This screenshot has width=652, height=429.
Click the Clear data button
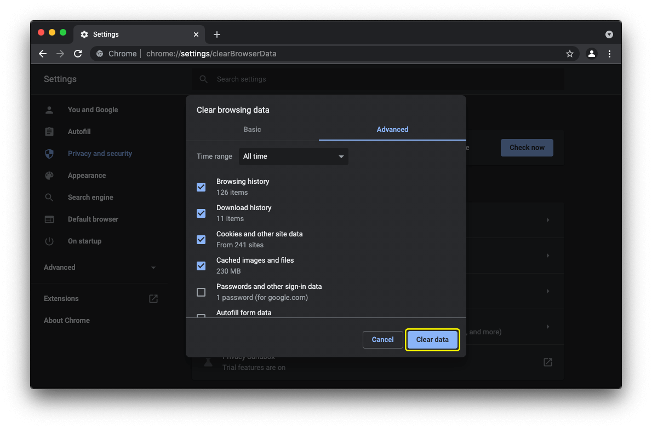pos(432,339)
